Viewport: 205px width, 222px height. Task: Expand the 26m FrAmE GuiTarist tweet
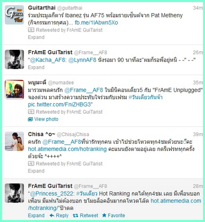(x=36, y=67)
